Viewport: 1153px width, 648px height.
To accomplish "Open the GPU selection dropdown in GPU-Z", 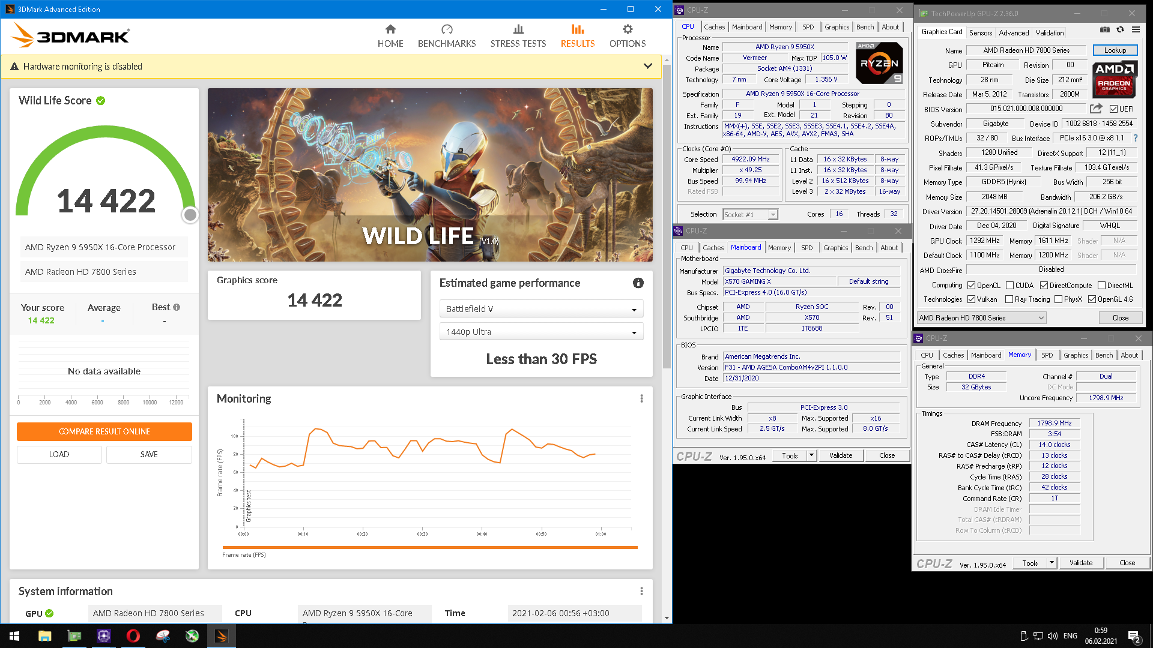I will coord(981,318).
